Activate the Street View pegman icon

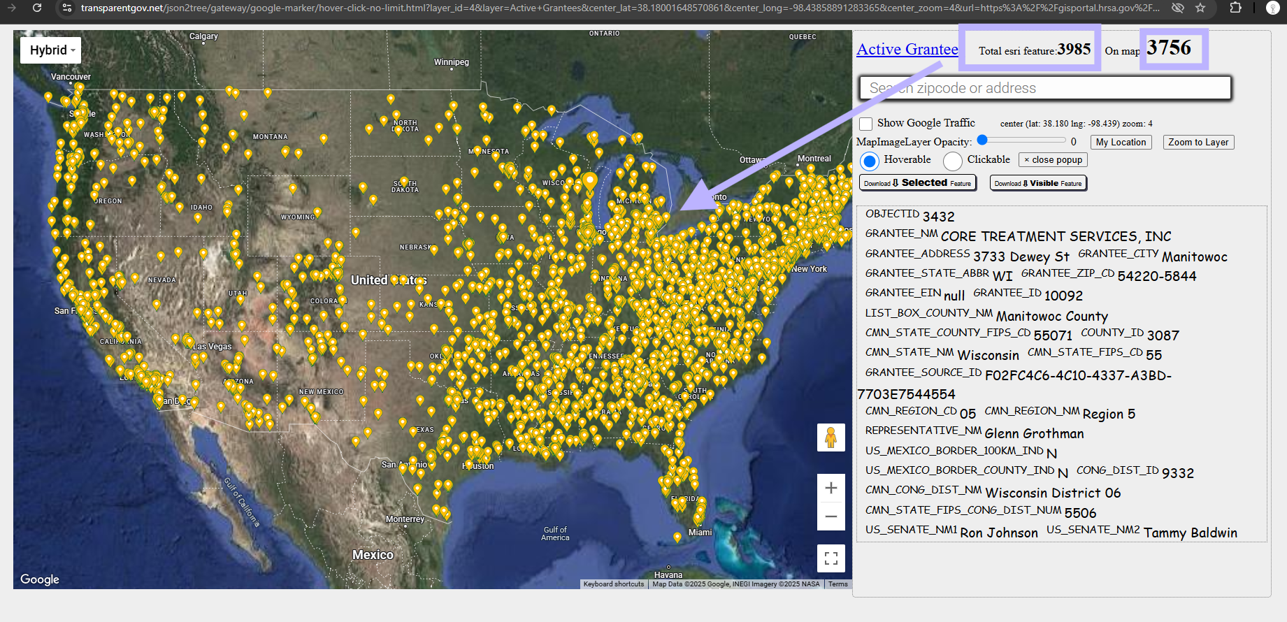point(831,437)
